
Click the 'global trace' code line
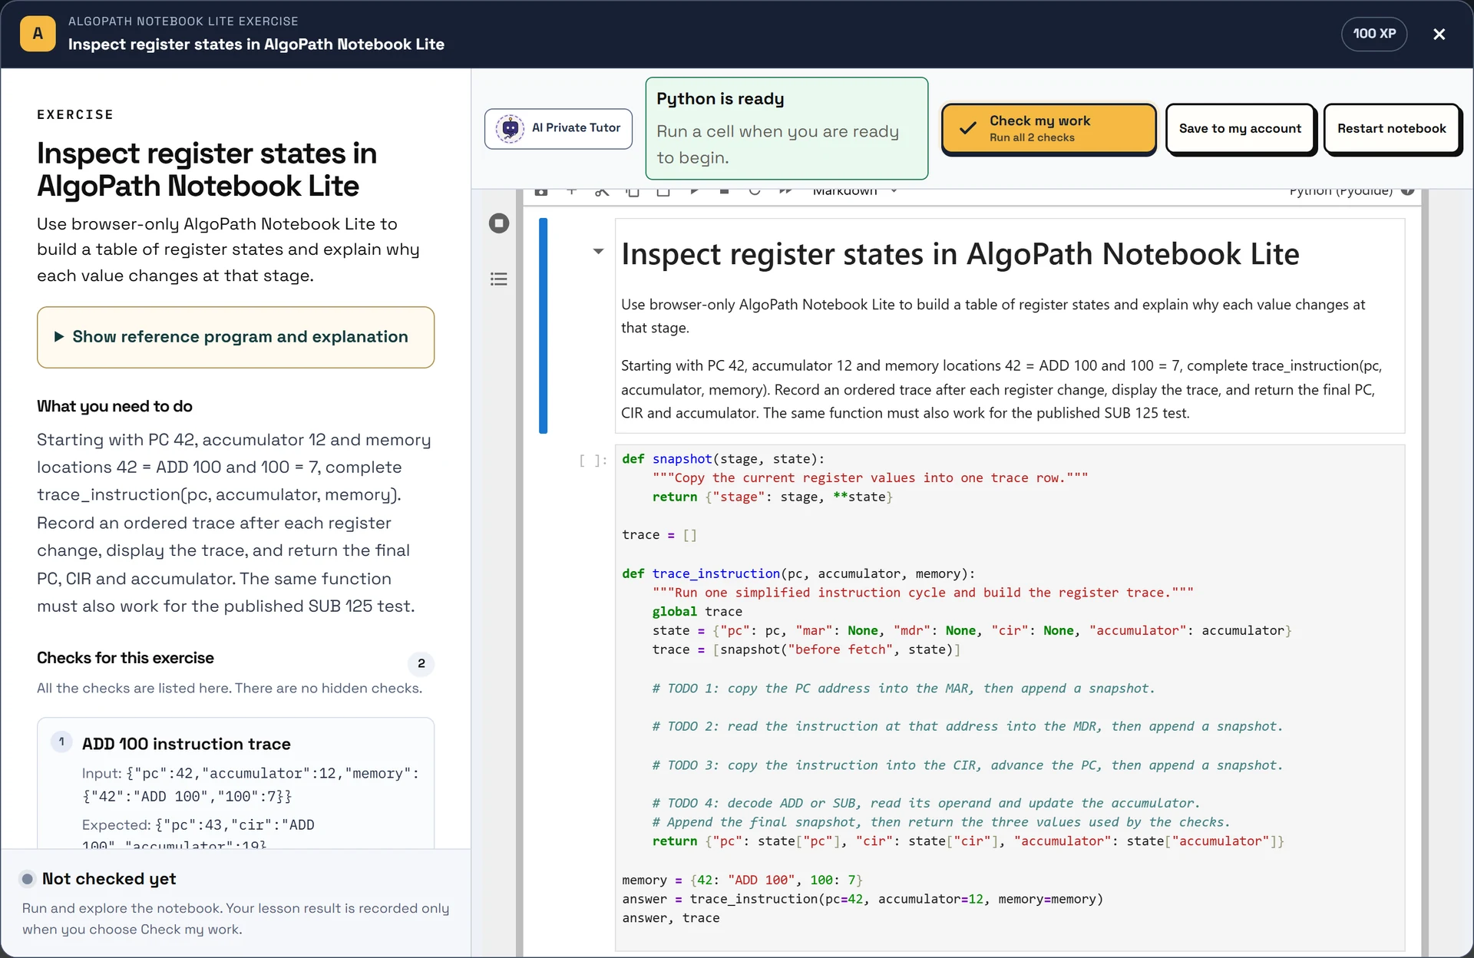(x=697, y=611)
